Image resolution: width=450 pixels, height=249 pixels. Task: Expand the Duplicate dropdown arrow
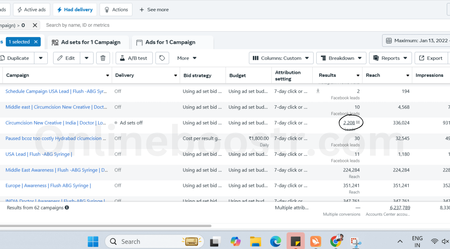point(41,58)
